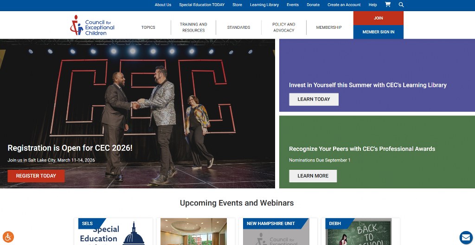The image size is (475, 245).
Task: Select Create an Account
Action: 344,5
